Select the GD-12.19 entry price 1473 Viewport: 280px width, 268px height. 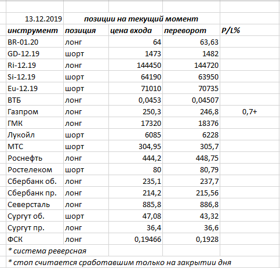pos(136,53)
